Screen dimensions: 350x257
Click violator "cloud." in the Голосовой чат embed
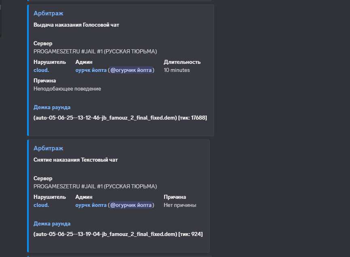pos(41,70)
